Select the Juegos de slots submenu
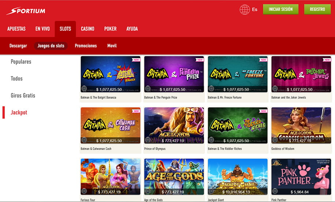 pyautogui.click(x=51, y=46)
